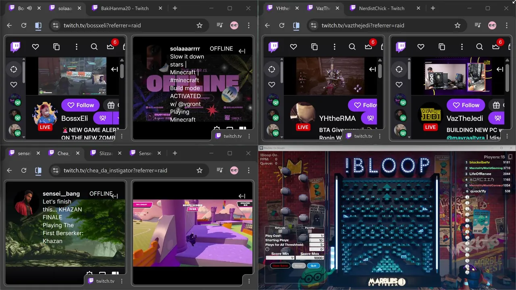The height and width of the screenshot is (290, 516).
Task: Open new tab in bossxeli window
Action: click(x=175, y=8)
